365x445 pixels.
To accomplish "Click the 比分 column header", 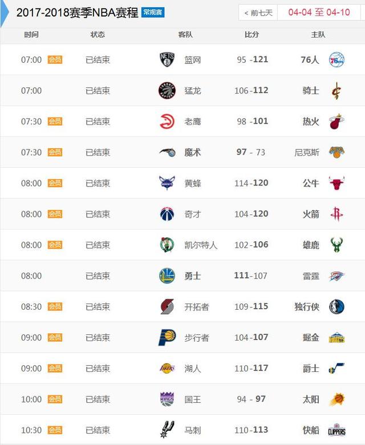I will coord(252,35).
